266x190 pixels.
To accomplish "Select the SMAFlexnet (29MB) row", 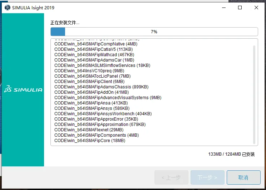I will tap(89, 130).
